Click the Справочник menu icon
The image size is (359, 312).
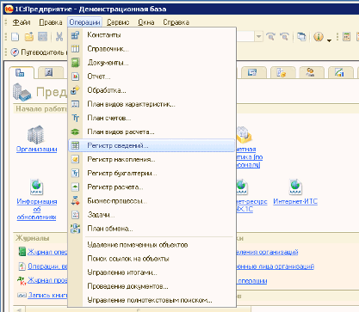(75, 49)
